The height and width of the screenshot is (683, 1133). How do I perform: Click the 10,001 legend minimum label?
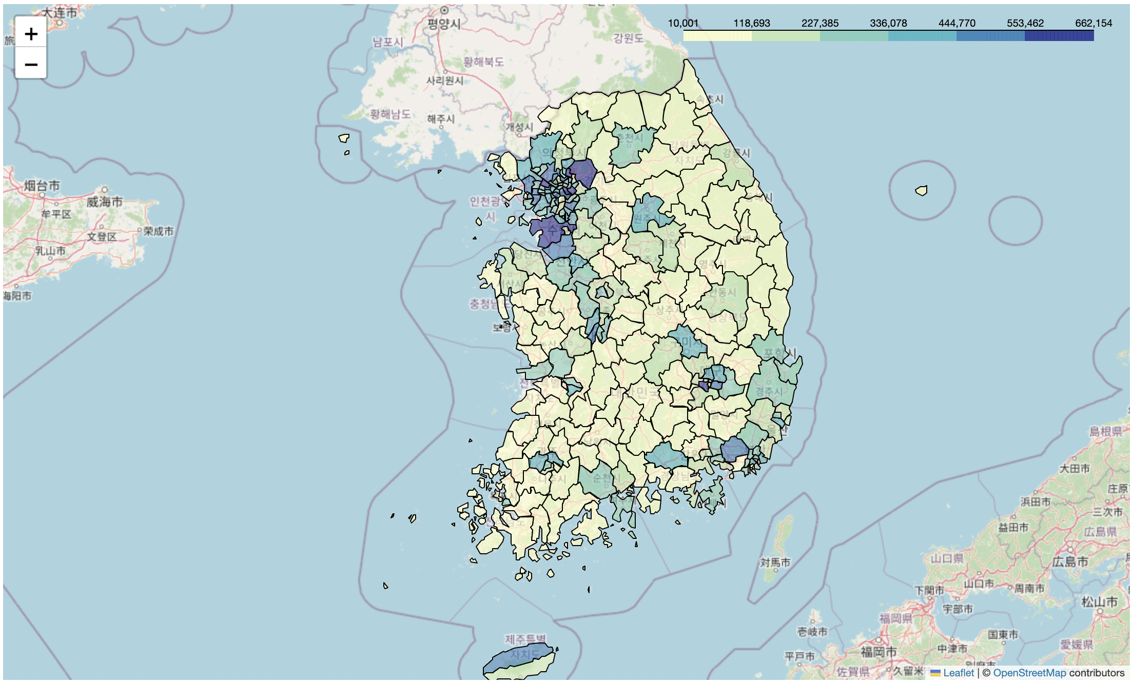coord(683,23)
